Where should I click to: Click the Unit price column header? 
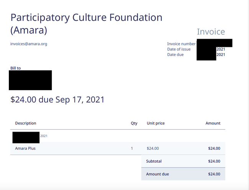tap(156, 123)
